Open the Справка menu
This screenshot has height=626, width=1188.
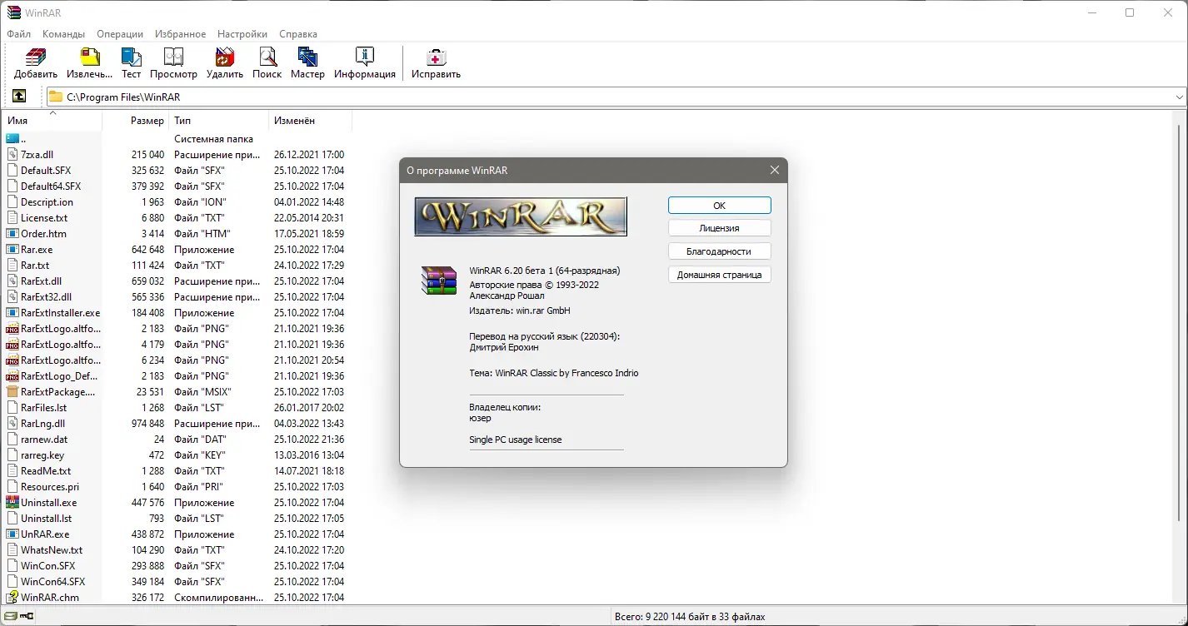tap(298, 34)
